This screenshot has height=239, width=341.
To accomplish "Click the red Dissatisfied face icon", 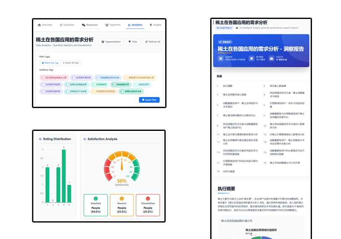I will click(x=148, y=199).
